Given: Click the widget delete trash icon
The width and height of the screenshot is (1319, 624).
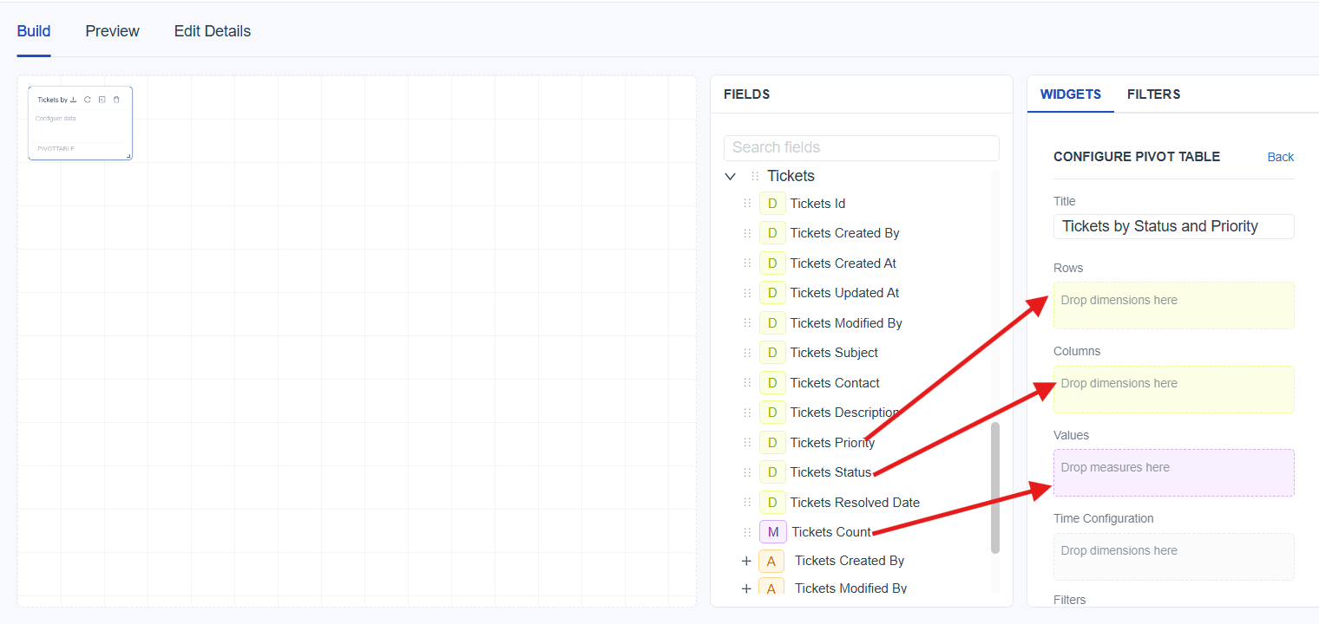Looking at the screenshot, I should coord(116,100).
